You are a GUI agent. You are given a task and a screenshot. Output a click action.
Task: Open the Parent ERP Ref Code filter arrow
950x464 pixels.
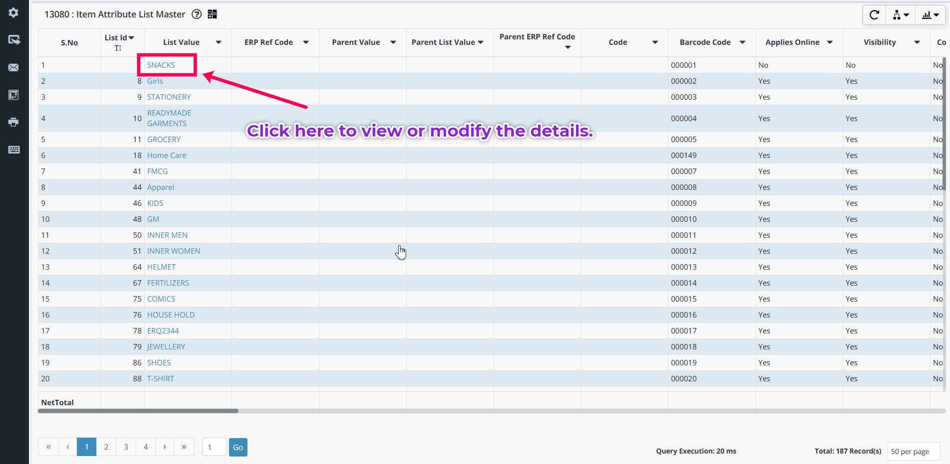pos(568,47)
